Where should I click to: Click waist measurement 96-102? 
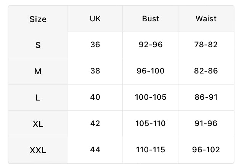(x=206, y=150)
